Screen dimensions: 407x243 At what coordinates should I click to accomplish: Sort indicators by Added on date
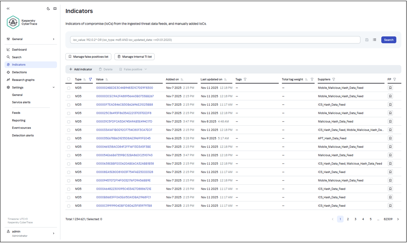pos(182,79)
